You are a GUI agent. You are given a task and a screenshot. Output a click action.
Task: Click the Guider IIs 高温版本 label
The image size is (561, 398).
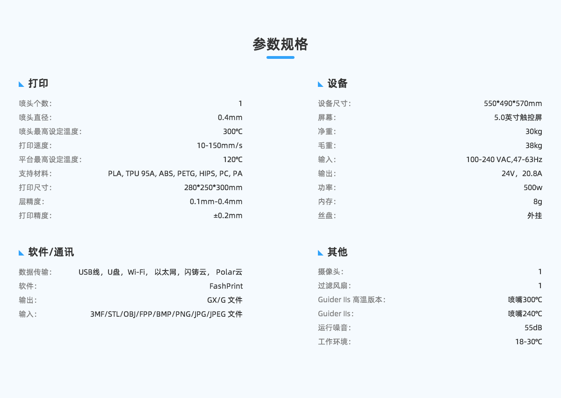pyautogui.click(x=352, y=300)
